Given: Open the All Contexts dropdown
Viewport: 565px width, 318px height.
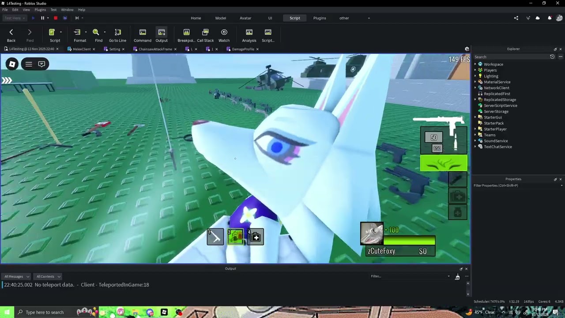Looking at the screenshot, I should tap(48, 276).
